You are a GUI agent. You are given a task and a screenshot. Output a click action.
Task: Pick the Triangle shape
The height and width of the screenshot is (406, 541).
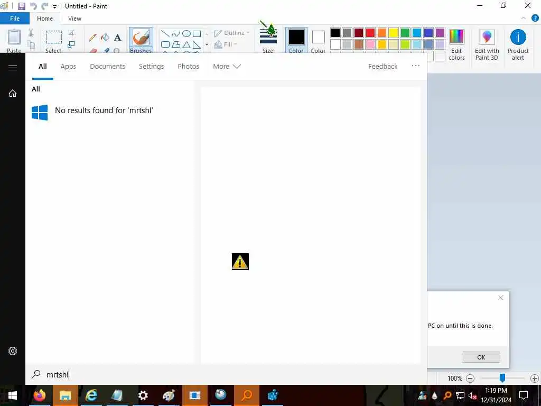[186, 44]
